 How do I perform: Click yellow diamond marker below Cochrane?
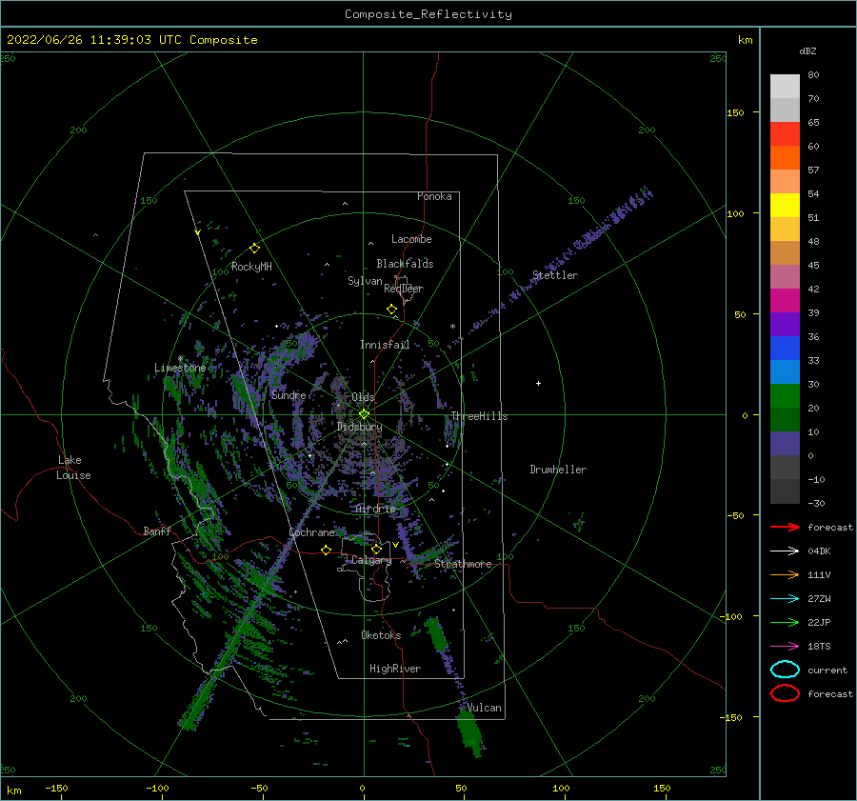(326, 551)
